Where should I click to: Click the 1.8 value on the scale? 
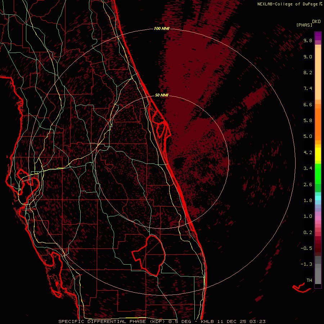308,201
